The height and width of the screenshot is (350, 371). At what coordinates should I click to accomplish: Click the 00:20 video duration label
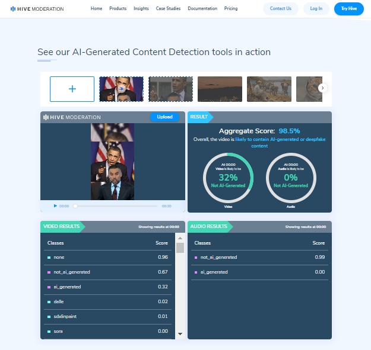[x=167, y=206]
